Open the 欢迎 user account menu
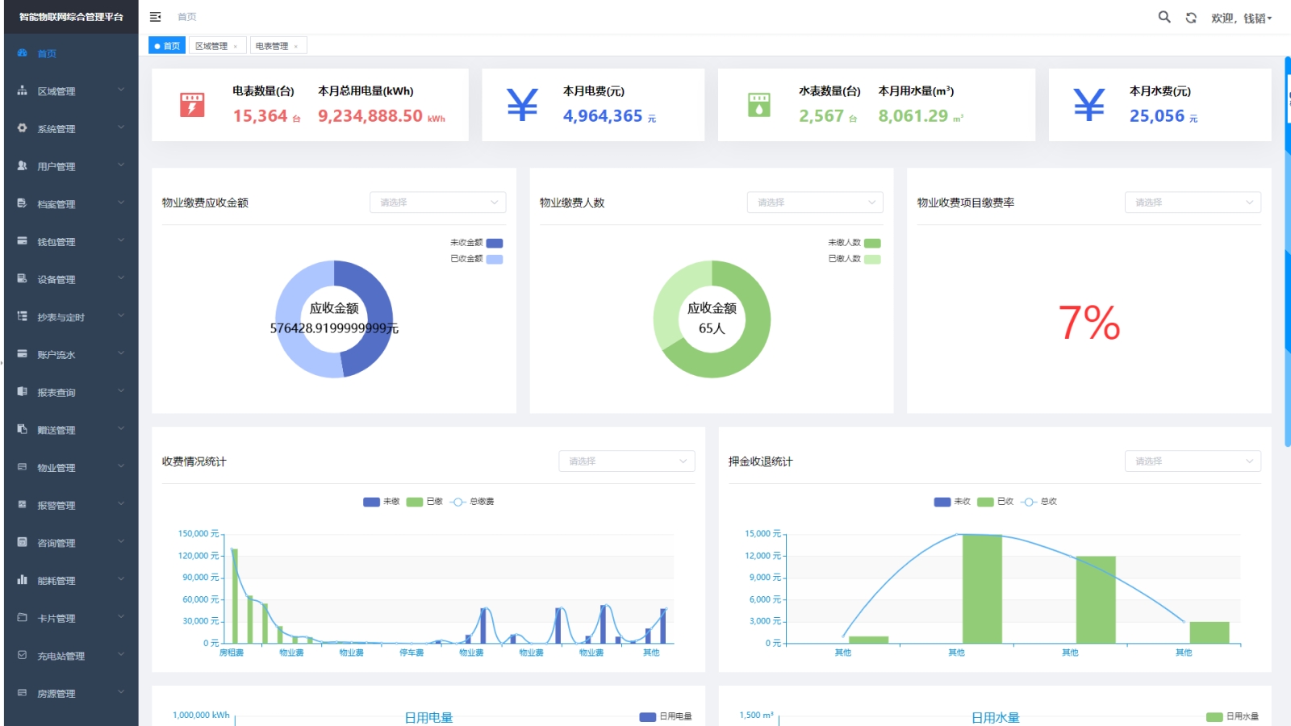The image size is (1291, 726). click(1241, 18)
